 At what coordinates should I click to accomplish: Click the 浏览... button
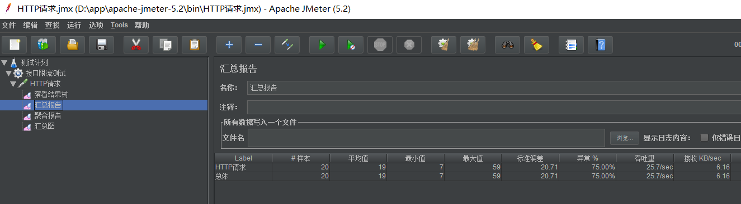point(624,138)
